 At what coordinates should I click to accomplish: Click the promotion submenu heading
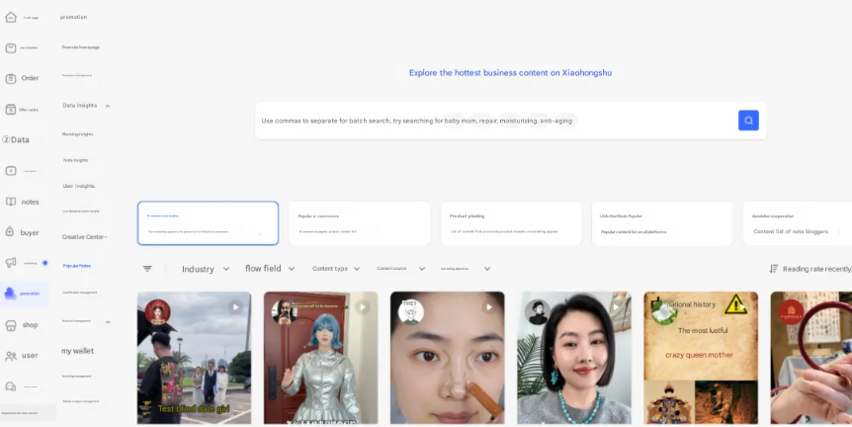point(73,17)
